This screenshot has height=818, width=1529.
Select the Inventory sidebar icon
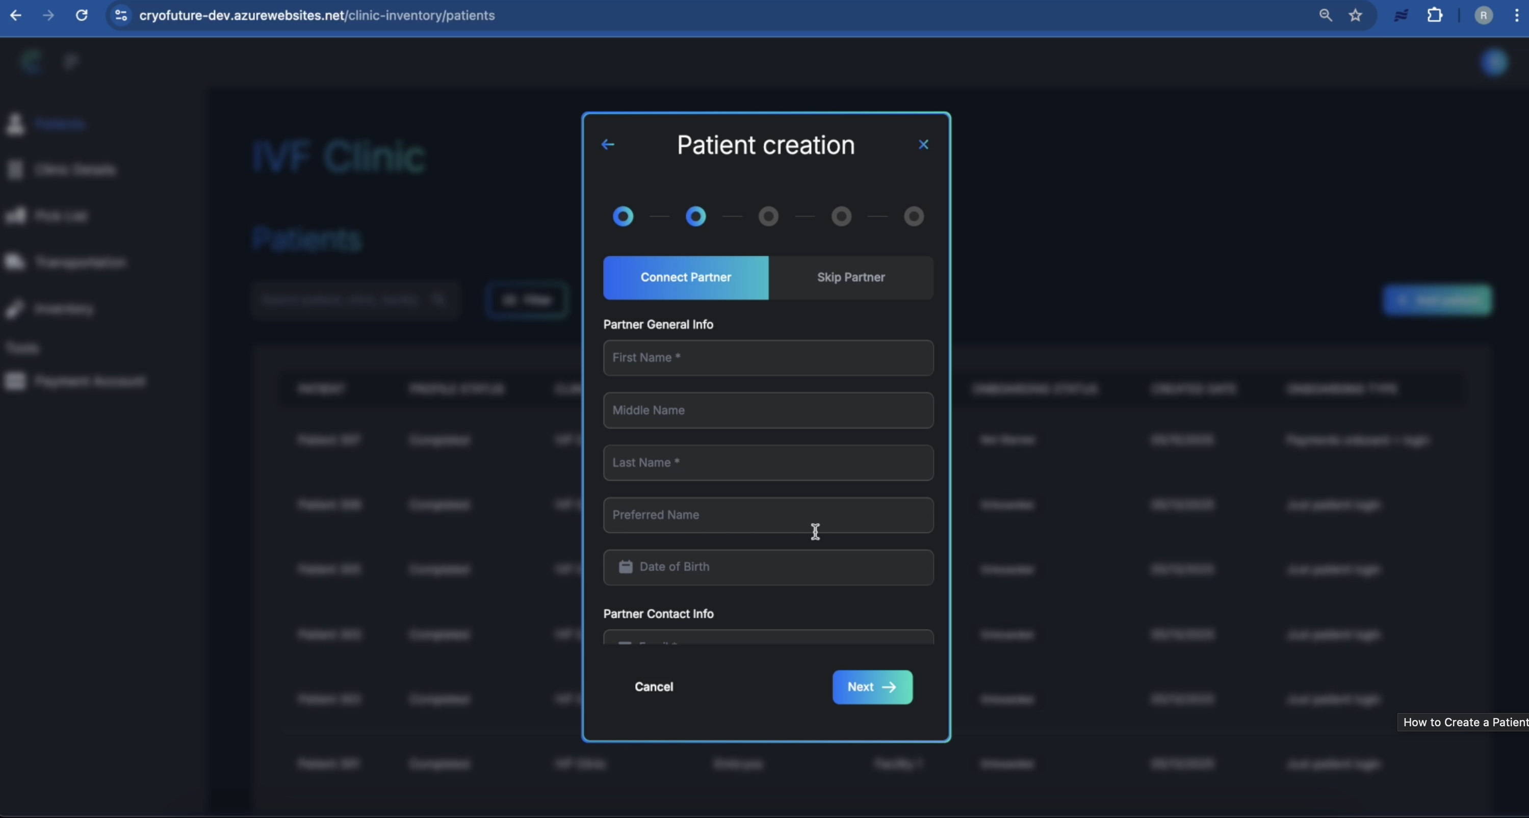pos(15,308)
